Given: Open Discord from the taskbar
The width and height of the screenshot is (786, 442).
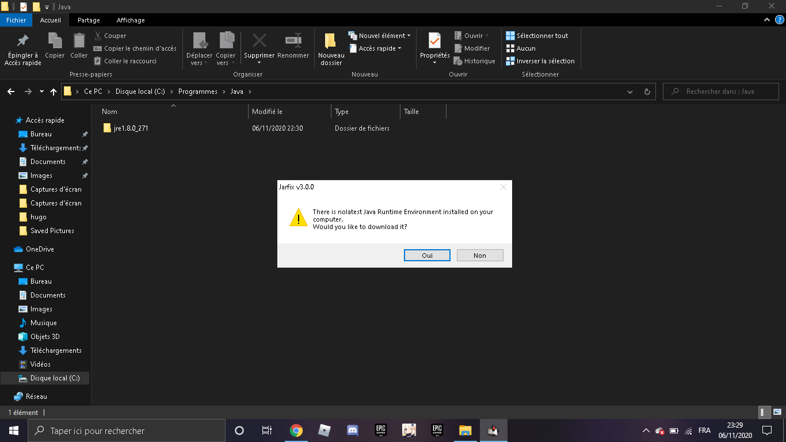Looking at the screenshot, I should click(x=353, y=430).
